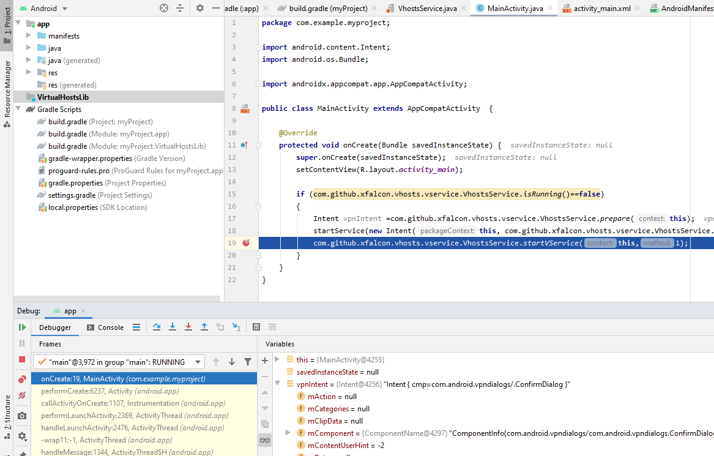Click View Breakpoints icon in debug sidebar

pos(22,379)
